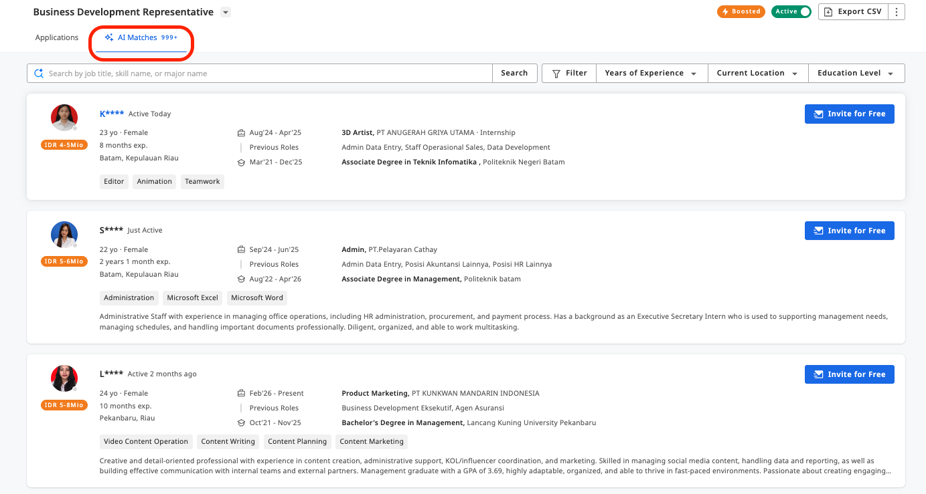This screenshot has height=494, width=926.
Task: Click the Content Marketing skill tag
Action: pos(372,441)
